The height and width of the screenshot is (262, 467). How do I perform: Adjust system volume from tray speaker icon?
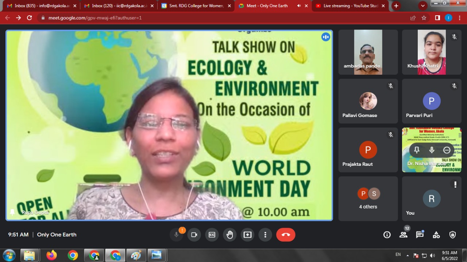click(x=432, y=255)
